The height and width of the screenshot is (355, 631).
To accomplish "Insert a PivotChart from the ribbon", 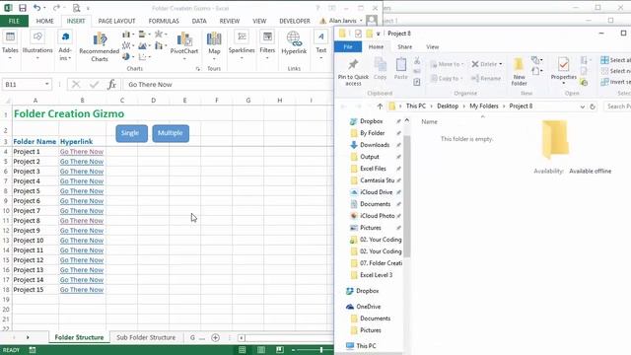I will click(184, 46).
